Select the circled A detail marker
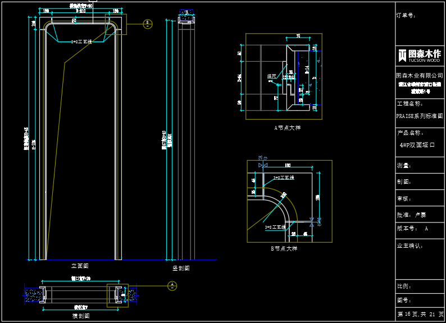 coord(172,286)
